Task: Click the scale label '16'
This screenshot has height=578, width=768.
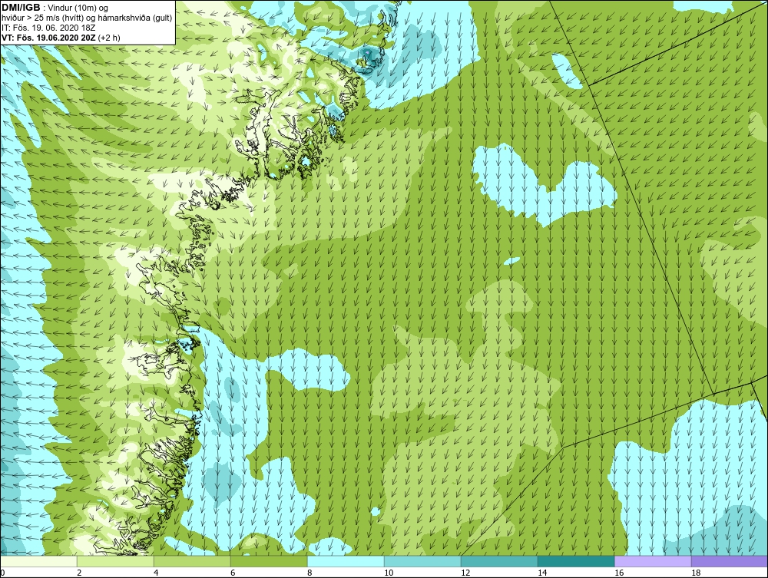Action: (619, 573)
